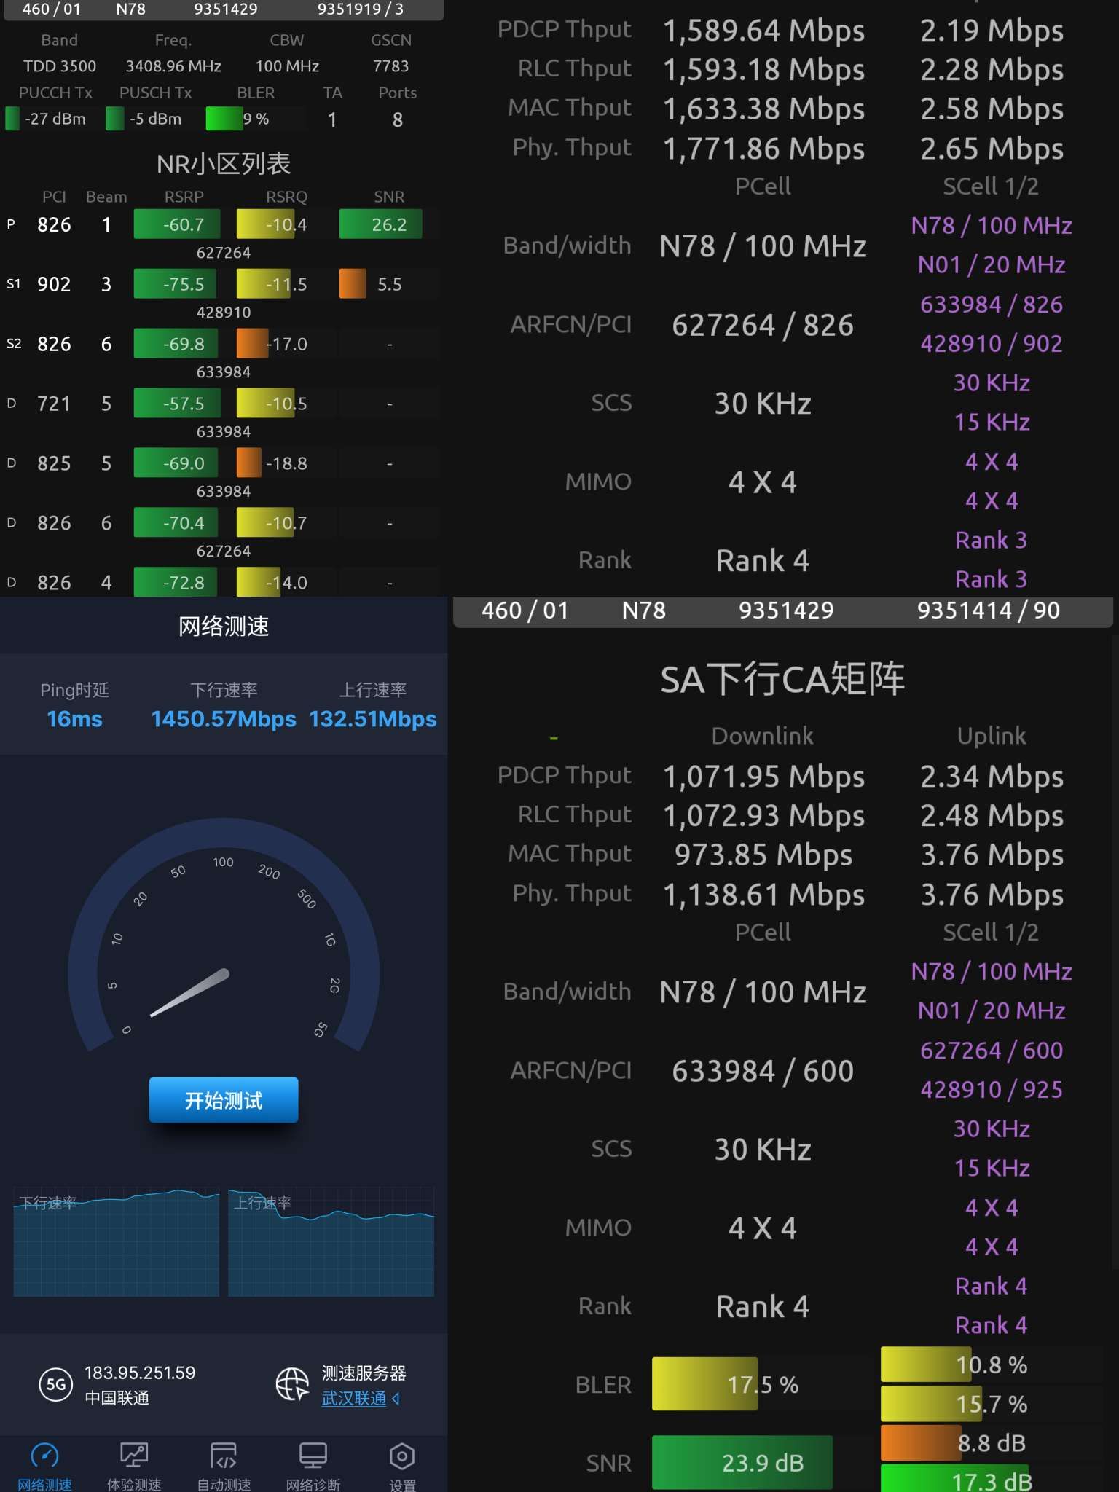The width and height of the screenshot is (1119, 1492).
Task: Click the orange RSRQ bar -17.0
Action: [x=253, y=344]
